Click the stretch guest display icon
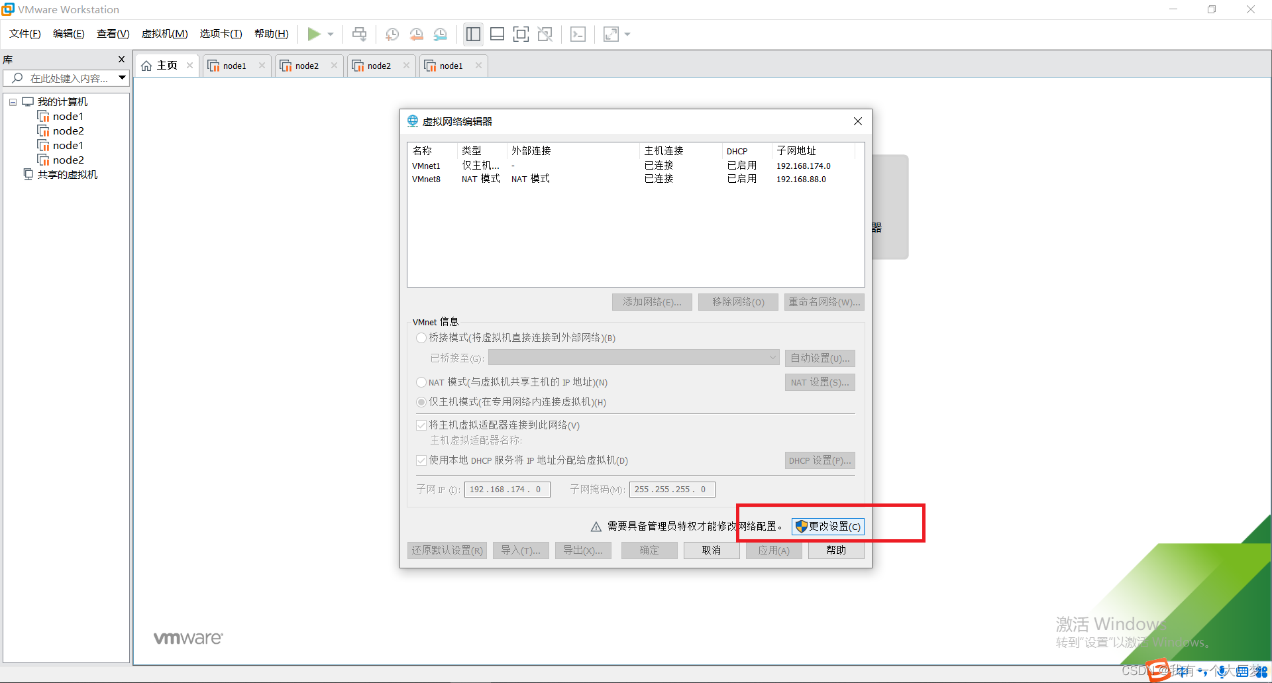 coord(611,34)
